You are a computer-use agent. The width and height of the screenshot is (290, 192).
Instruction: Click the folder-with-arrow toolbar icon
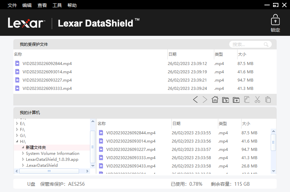(x=226, y=100)
